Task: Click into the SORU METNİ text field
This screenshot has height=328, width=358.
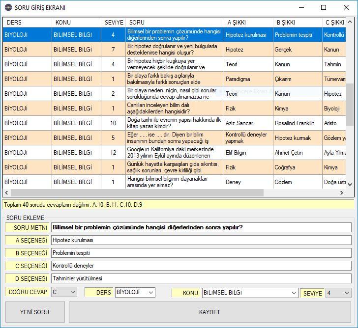Action: click(201, 227)
